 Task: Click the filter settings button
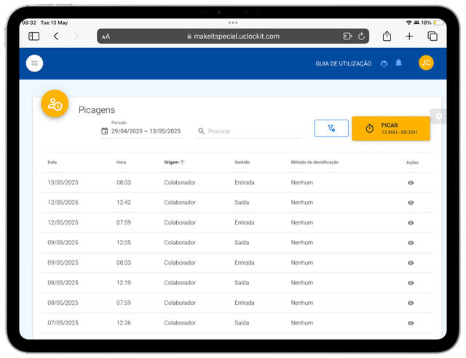tap(331, 128)
